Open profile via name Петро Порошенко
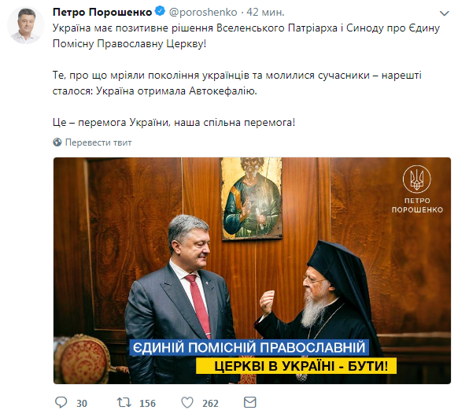Viewport: 458px width, 414px height. pyautogui.click(x=102, y=13)
